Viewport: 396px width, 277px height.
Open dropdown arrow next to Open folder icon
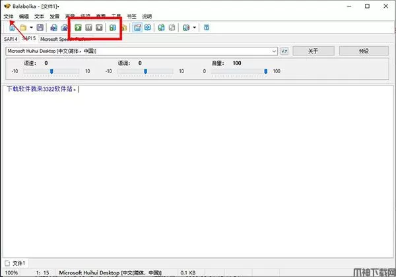pyautogui.click(x=30, y=28)
